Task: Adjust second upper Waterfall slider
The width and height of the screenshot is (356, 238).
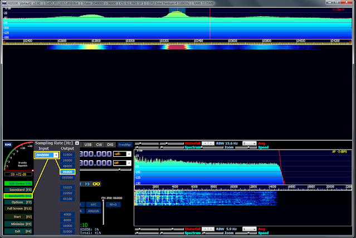Action: point(172,143)
